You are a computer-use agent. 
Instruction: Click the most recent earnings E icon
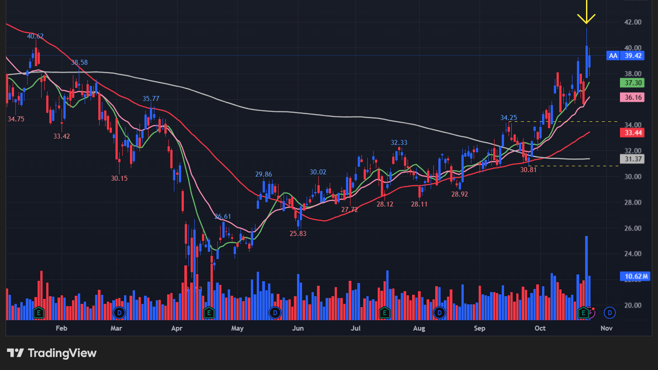[x=583, y=312]
